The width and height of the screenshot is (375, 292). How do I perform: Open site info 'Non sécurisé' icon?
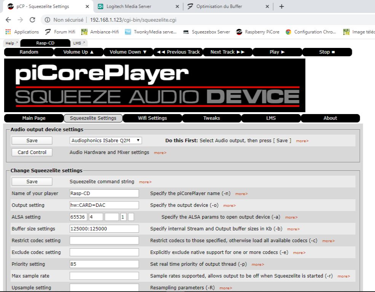(47, 20)
